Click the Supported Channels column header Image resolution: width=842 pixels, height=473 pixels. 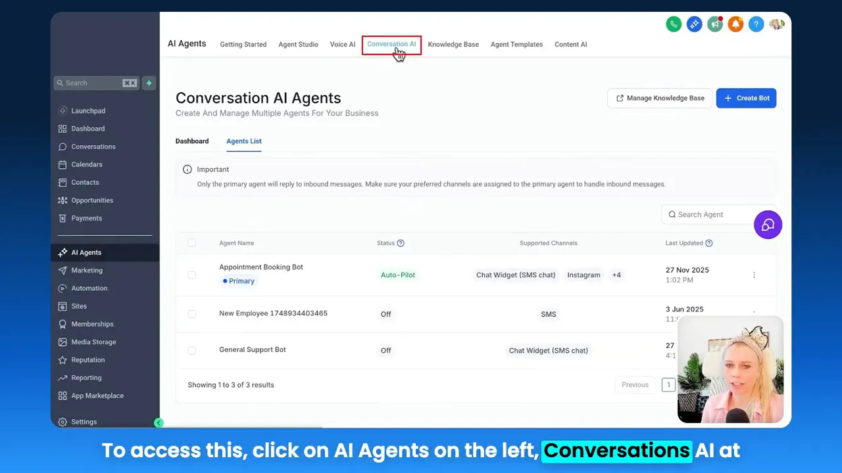549,243
